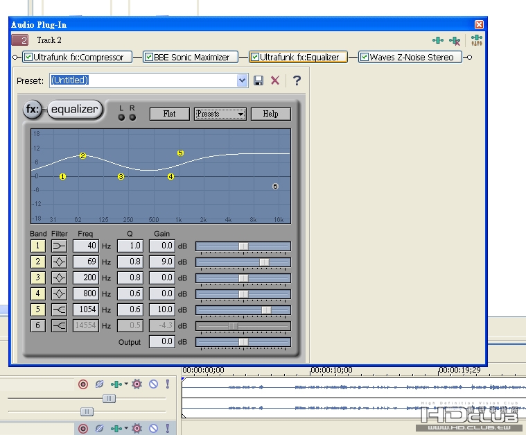Toggle Ultrafunk fx:Equalizer checkbox
This screenshot has width=526, height=435.
point(255,57)
